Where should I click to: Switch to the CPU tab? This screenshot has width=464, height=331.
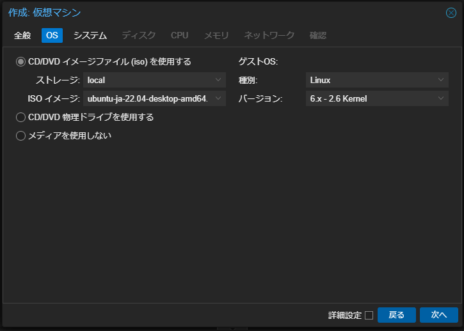click(180, 36)
